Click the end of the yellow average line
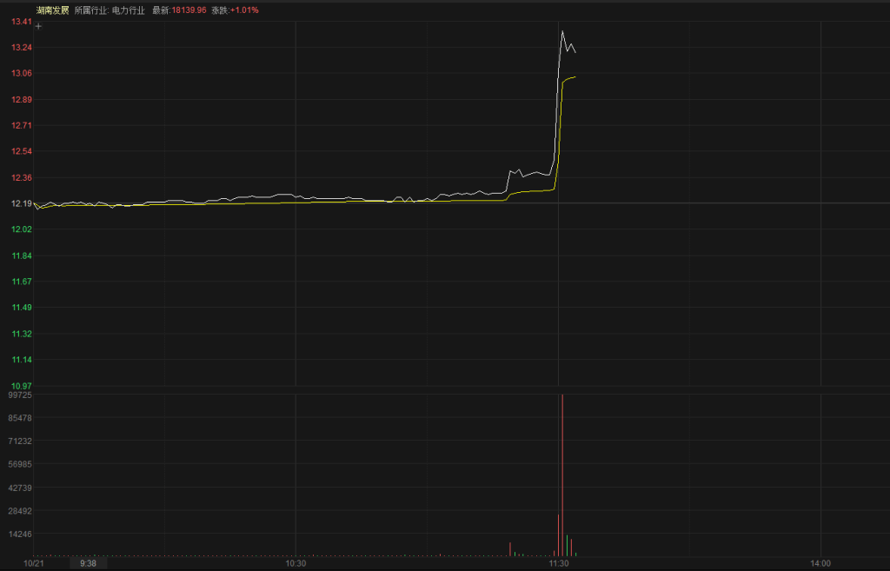 [x=575, y=76]
